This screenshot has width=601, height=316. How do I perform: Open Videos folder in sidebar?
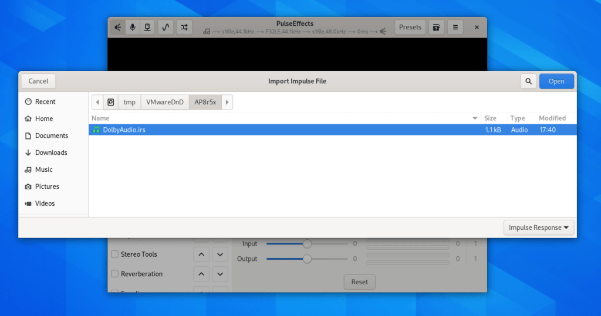click(53, 203)
